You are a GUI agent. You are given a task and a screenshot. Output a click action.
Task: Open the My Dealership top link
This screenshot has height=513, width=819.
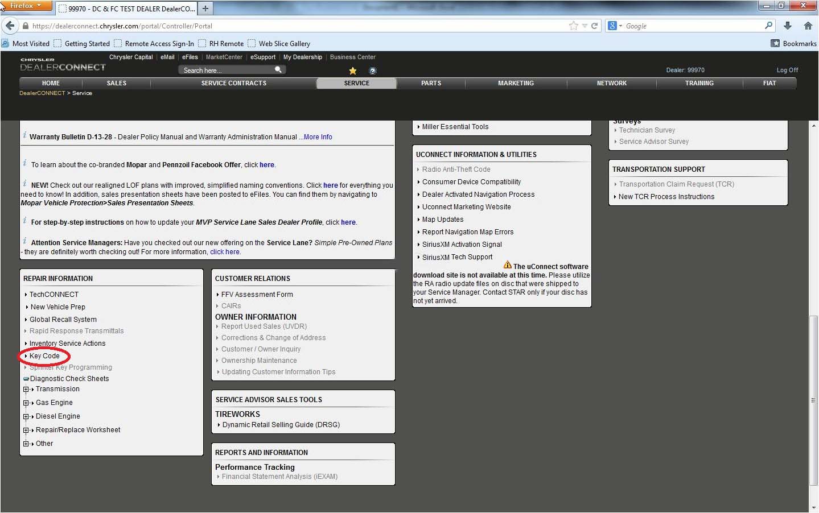tap(303, 57)
